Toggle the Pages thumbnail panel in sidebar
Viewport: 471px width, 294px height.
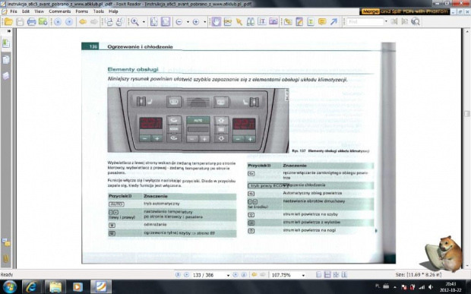(x=6, y=60)
